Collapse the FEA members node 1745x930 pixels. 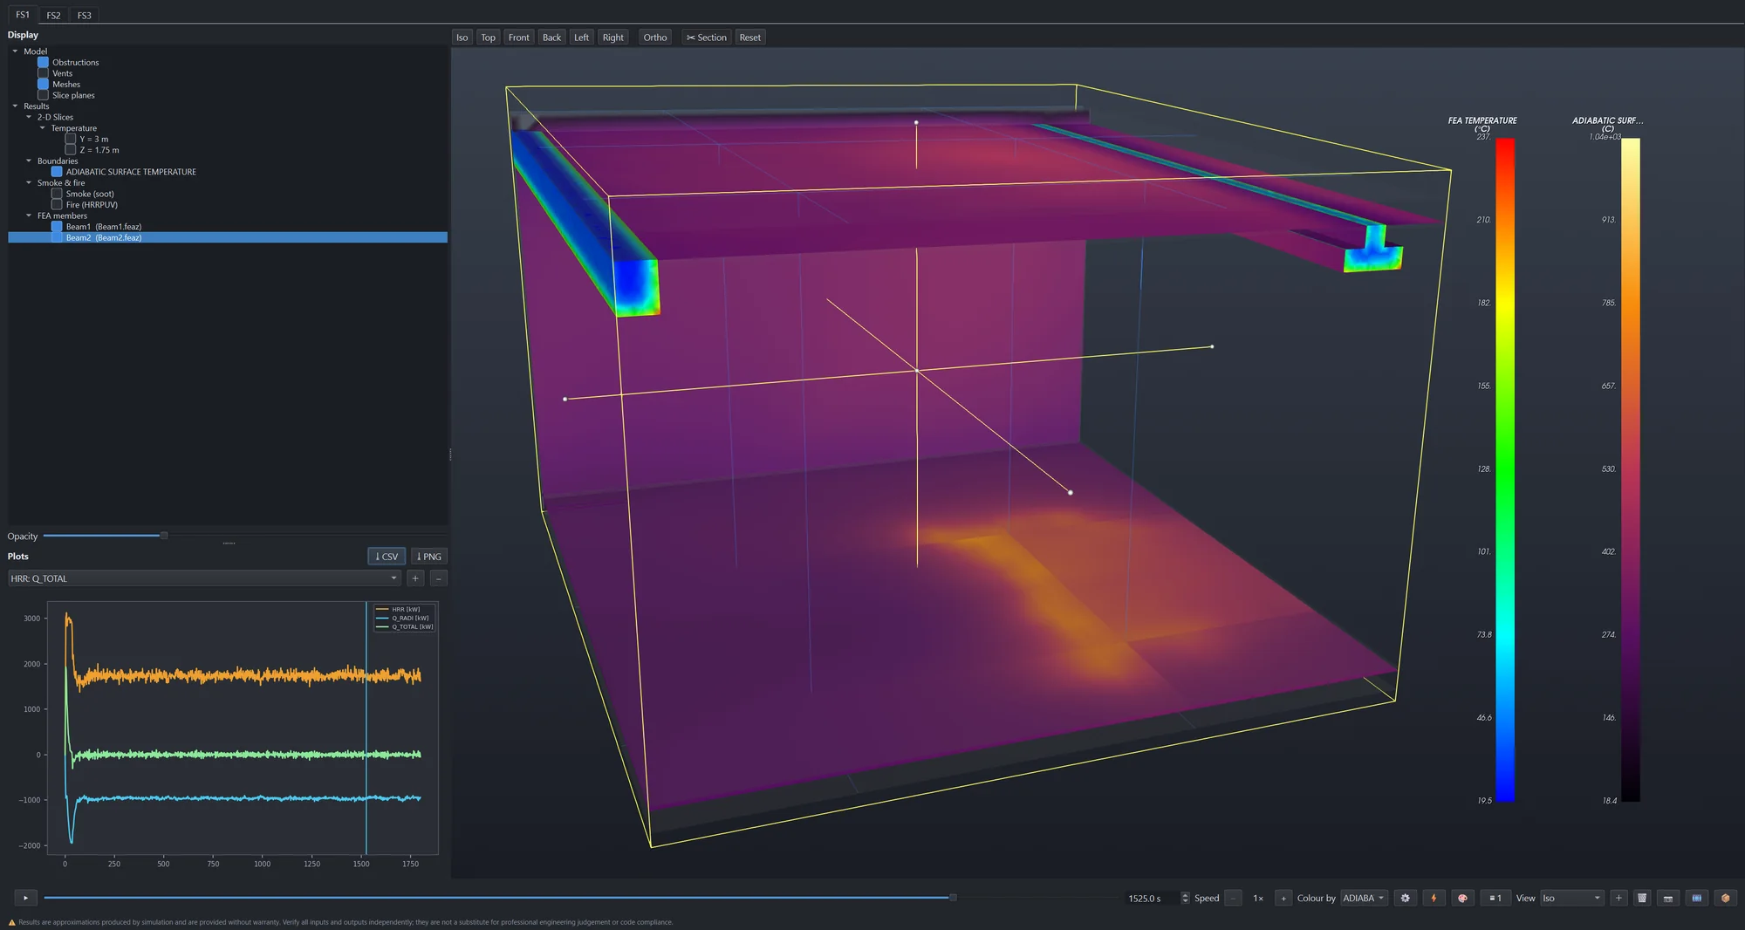point(29,215)
